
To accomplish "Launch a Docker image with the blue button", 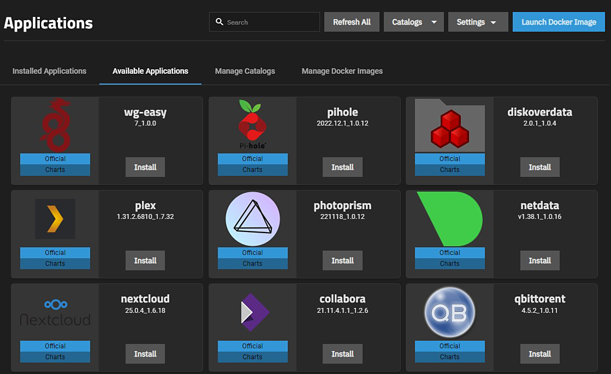I will pyautogui.click(x=559, y=22).
